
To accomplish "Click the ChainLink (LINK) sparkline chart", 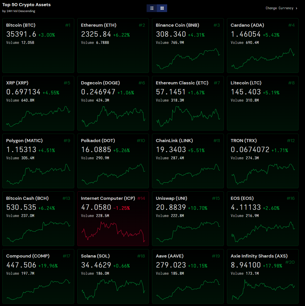I will tap(188, 174).
